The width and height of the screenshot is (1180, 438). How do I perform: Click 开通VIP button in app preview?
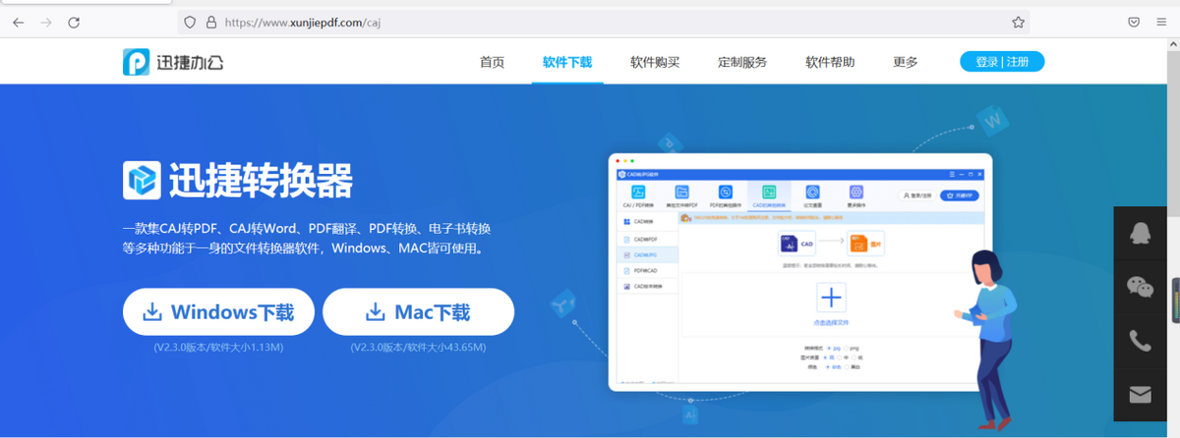[959, 195]
